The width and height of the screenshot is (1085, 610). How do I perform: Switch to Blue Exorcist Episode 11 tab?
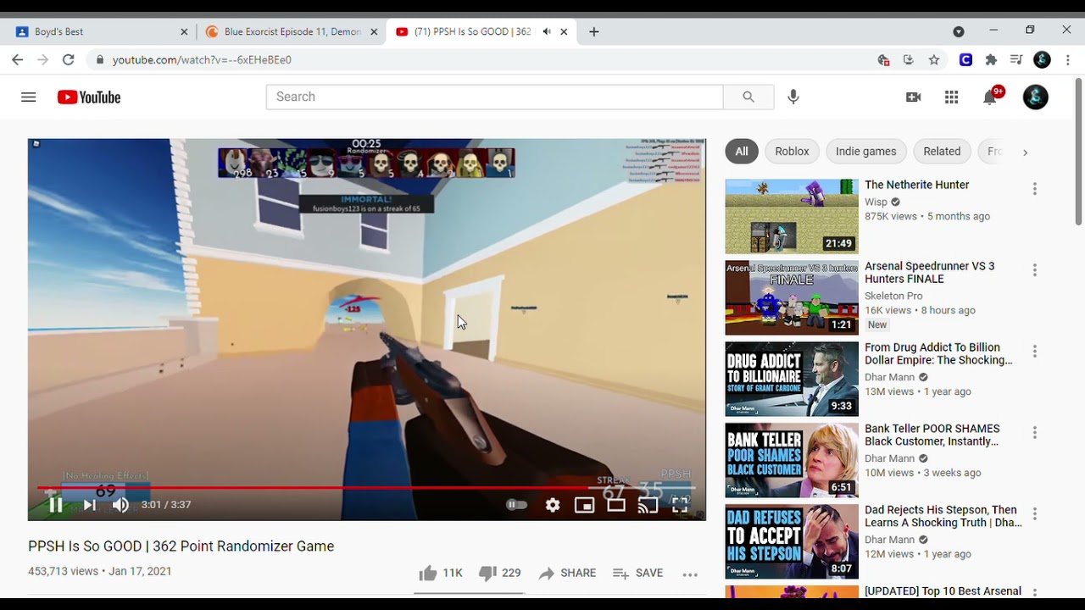click(x=292, y=31)
